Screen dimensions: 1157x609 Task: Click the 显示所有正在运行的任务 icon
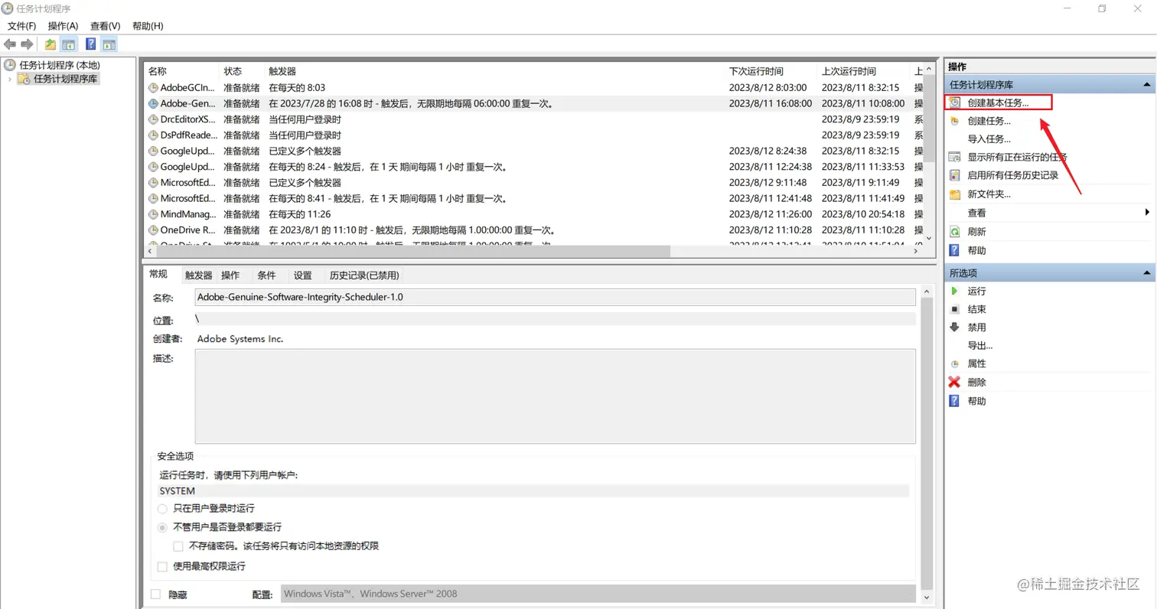(954, 157)
